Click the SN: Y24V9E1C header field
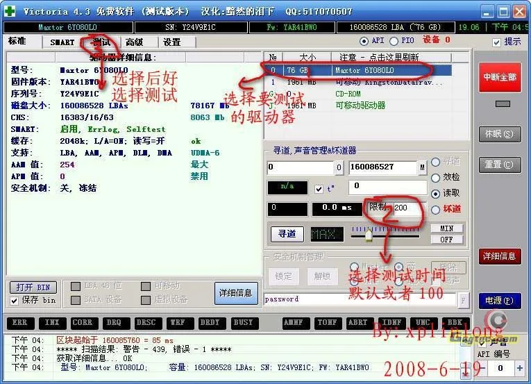 (192, 28)
